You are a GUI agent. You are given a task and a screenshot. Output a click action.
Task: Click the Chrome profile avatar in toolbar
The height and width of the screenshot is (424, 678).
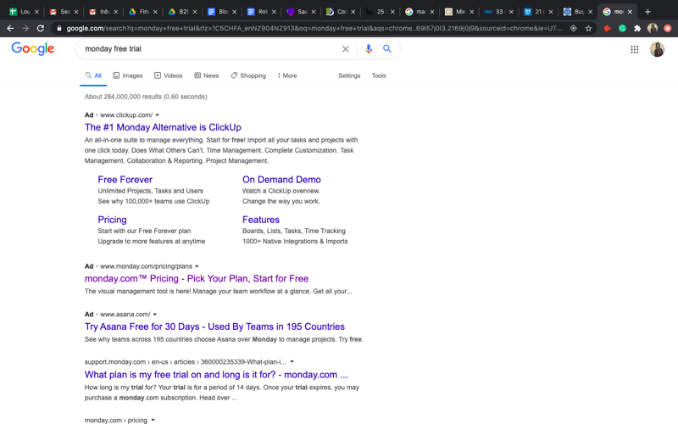click(653, 28)
